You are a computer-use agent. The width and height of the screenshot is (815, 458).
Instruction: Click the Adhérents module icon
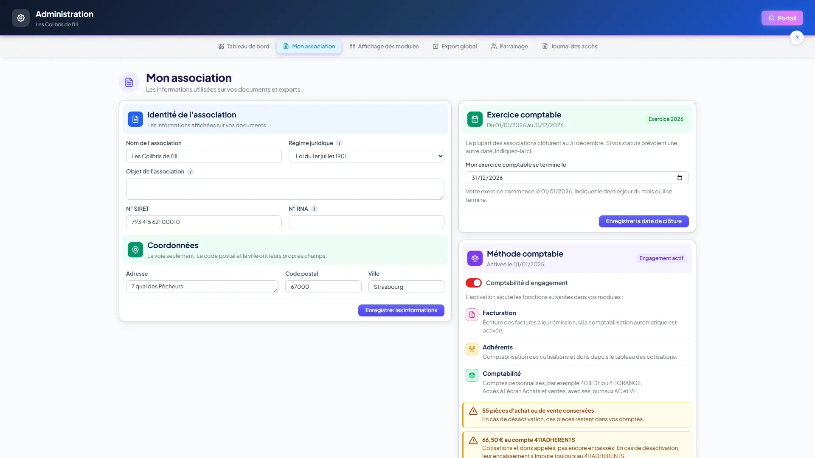pyautogui.click(x=472, y=349)
